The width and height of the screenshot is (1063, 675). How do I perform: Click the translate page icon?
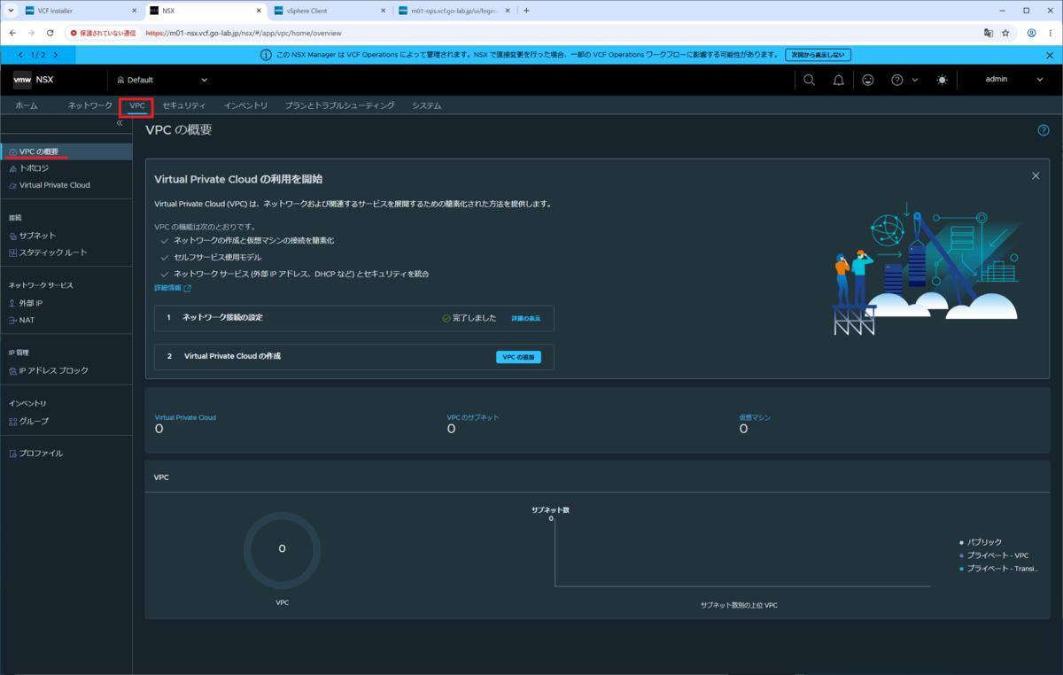point(989,33)
